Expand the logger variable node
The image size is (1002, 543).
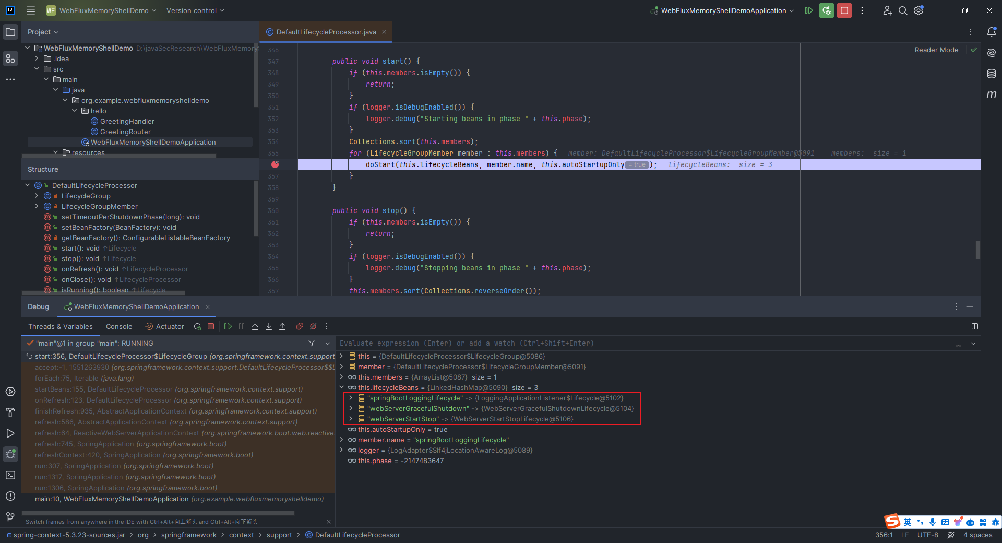coord(342,450)
